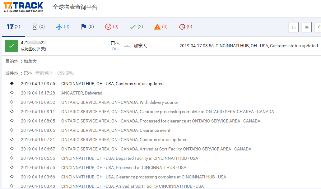Select the expired shipments clock filter
The image size is (321, 189).
(x=182, y=27)
